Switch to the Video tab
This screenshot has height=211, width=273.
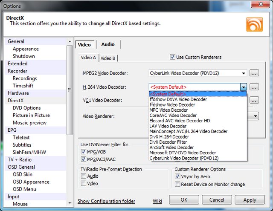(x=84, y=45)
